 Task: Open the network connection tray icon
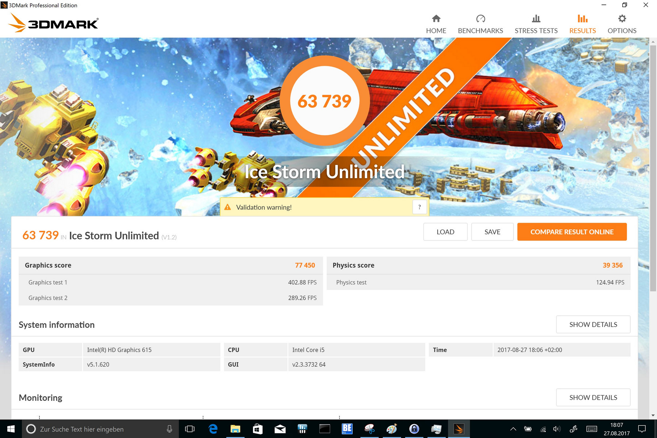[x=543, y=429]
